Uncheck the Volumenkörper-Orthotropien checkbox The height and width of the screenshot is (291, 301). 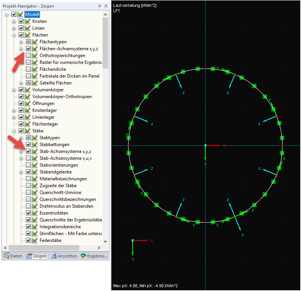pos(21,96)
